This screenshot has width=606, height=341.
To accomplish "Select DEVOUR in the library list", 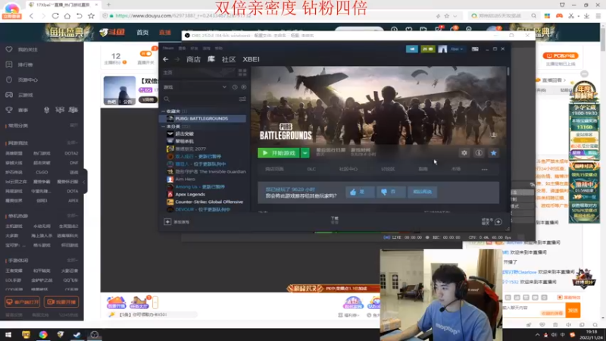I will [x=203, y=209].
